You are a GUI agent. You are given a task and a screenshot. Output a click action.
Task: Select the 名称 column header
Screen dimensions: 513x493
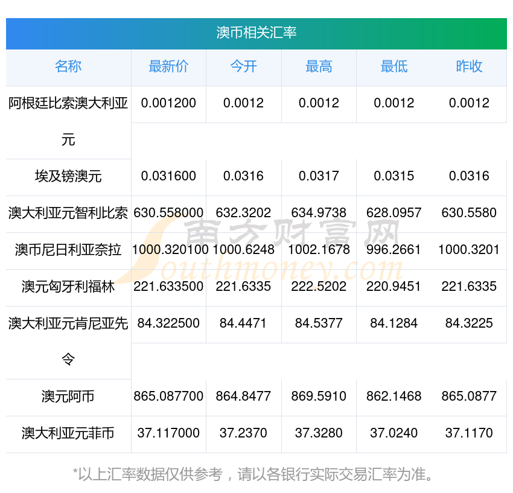[x=68, y=66]
